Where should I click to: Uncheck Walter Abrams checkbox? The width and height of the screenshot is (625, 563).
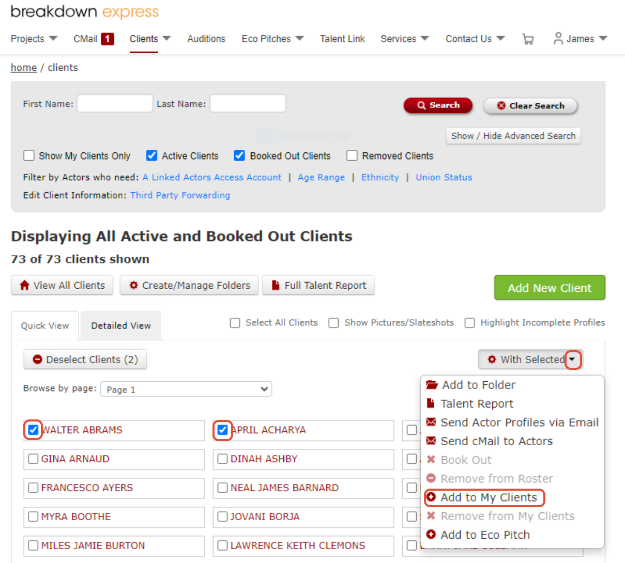[34, 430]
